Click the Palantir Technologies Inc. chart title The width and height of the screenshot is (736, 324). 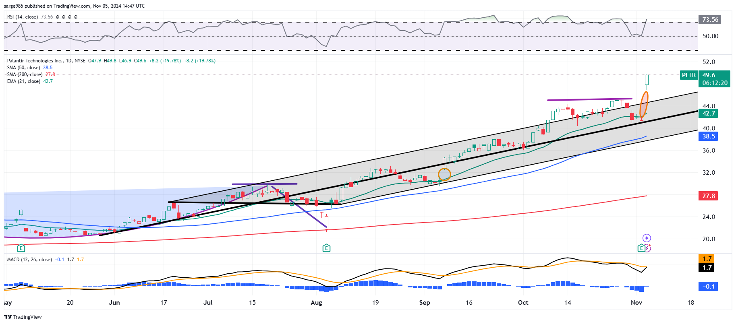click(35, 61)
